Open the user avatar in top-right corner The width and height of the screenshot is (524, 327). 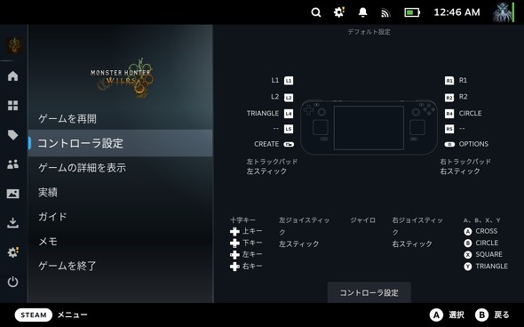pos(503,12)
